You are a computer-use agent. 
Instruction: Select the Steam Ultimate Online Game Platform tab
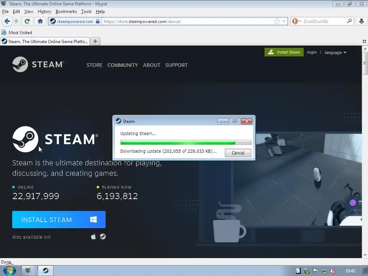45,42
